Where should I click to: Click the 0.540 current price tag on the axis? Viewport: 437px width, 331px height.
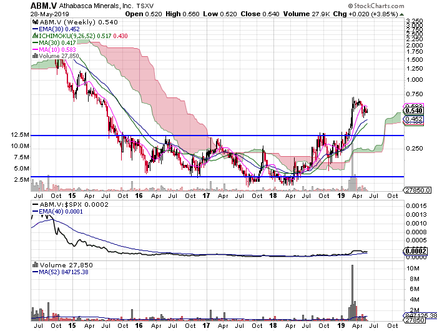point(414,111)
